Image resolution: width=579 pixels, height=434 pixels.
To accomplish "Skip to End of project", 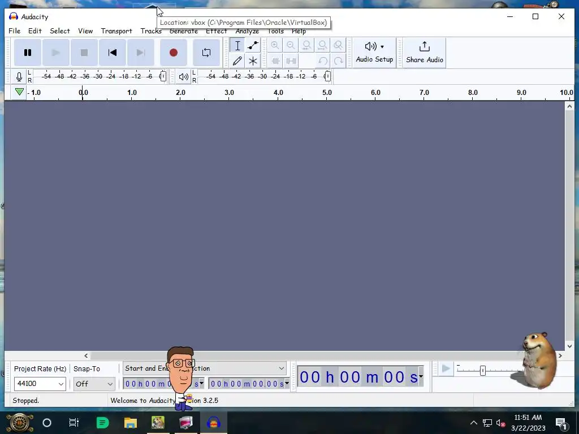I will point(141,53).
